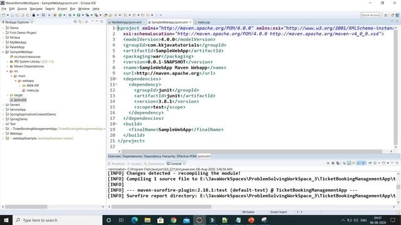Viewport: 401px width, 225px height.
Task: Switch to the Javadoc view tab
Action: click(135, 164)
